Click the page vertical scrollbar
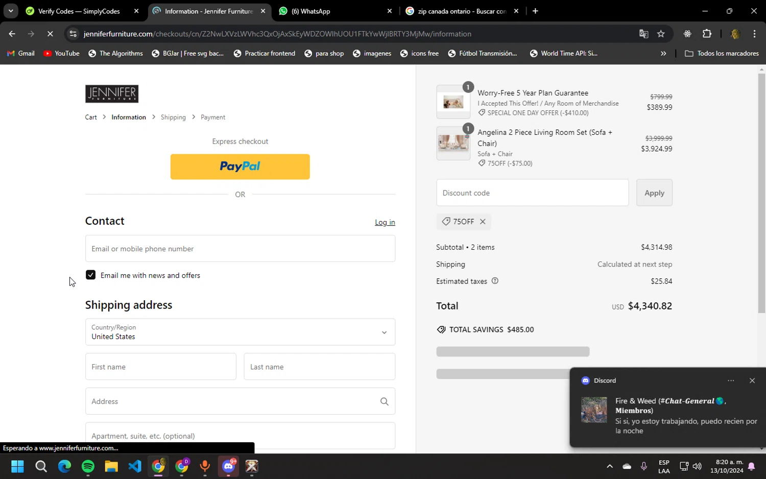Image resolution: width=766 pixels, height=479 pixels. tap(761, 193)
